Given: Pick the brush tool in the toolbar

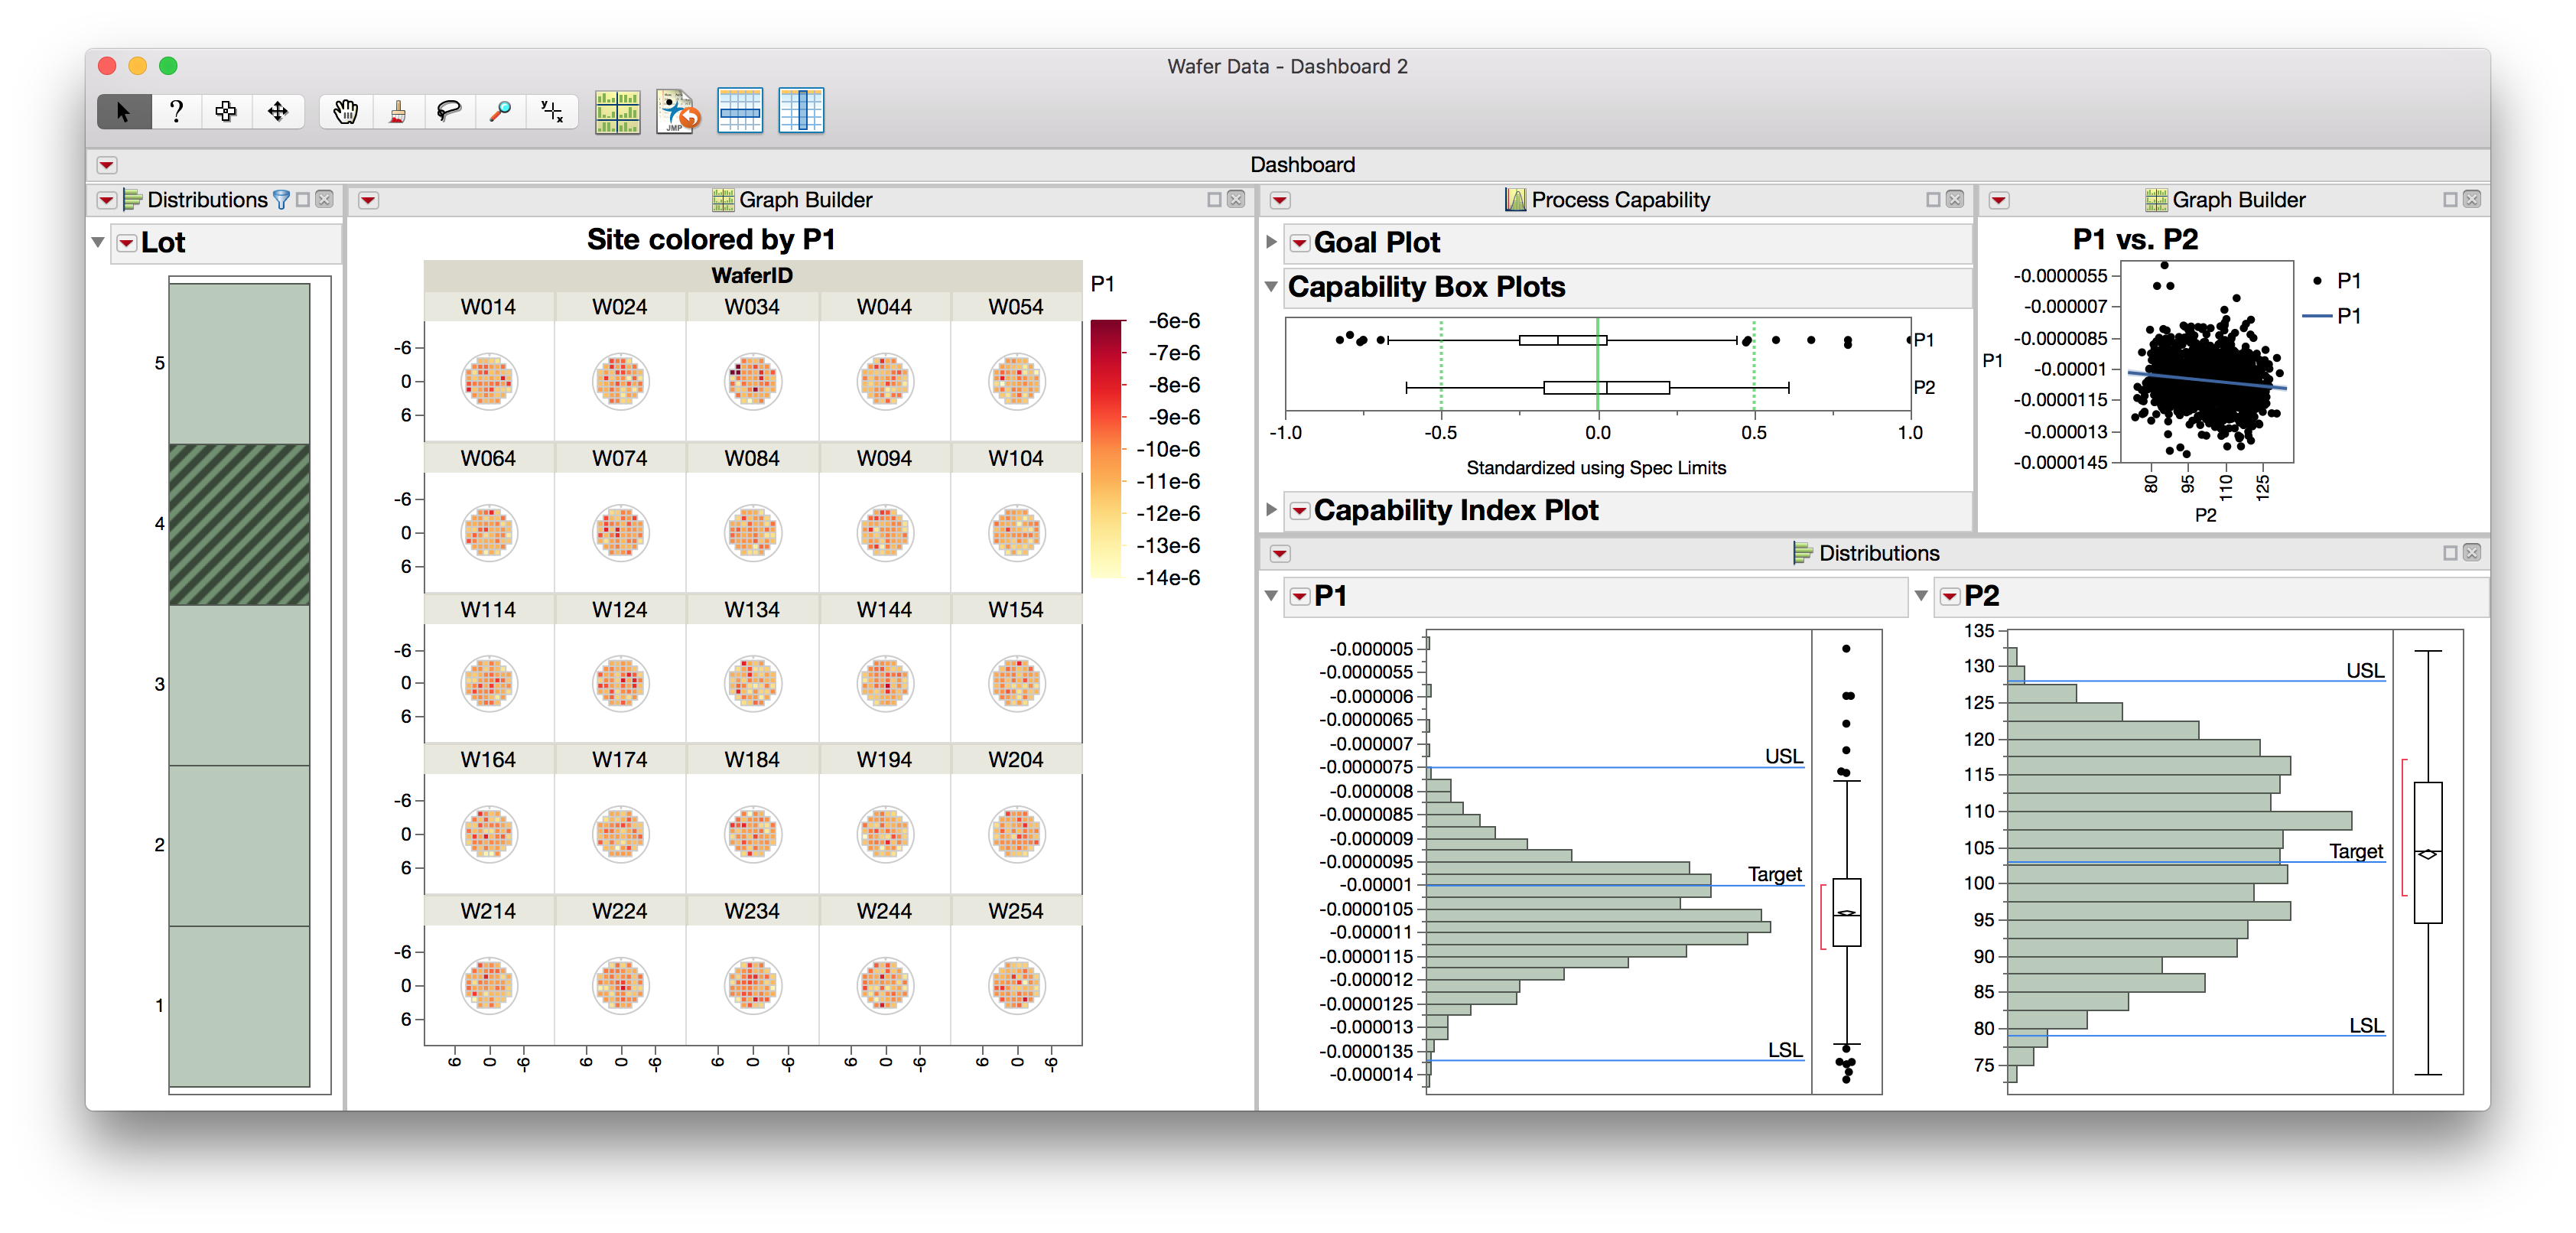Looking at the screenshot, I should click(x=396, y=111).
